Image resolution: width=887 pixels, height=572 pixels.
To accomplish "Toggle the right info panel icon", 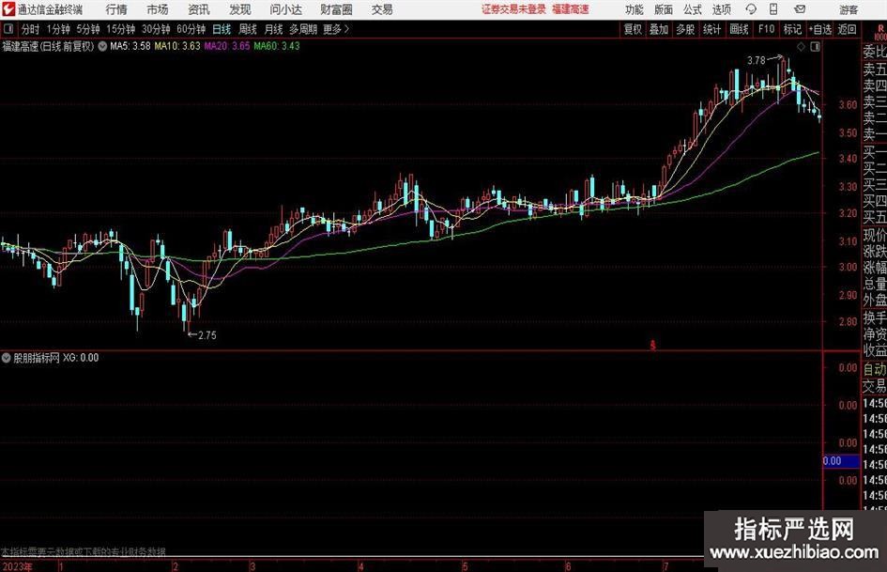I will [x=815, y=47].
